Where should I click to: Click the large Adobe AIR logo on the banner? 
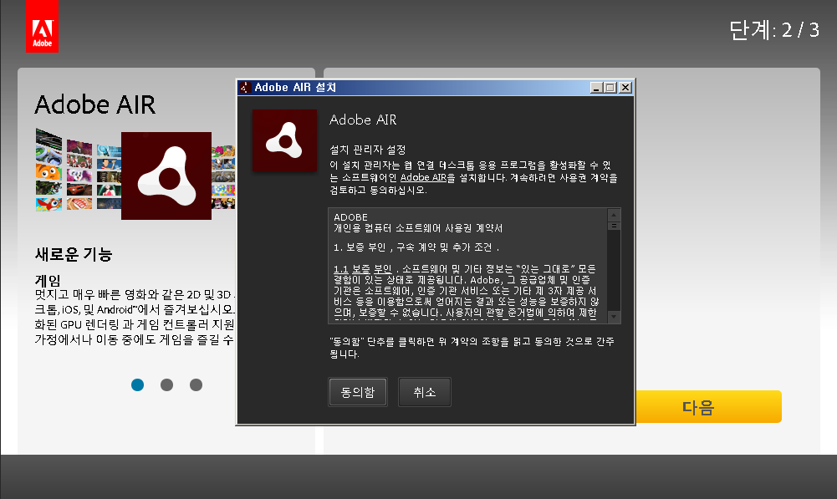pos(166,176)
